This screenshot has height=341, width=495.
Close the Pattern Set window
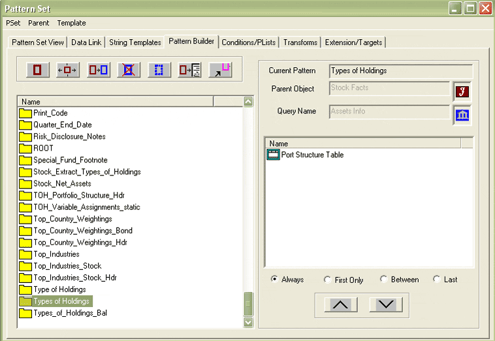click(485, 8)
